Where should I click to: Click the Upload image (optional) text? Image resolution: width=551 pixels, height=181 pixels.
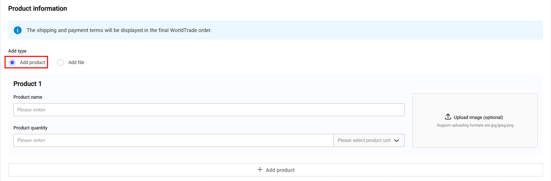(x=478, y=117)
